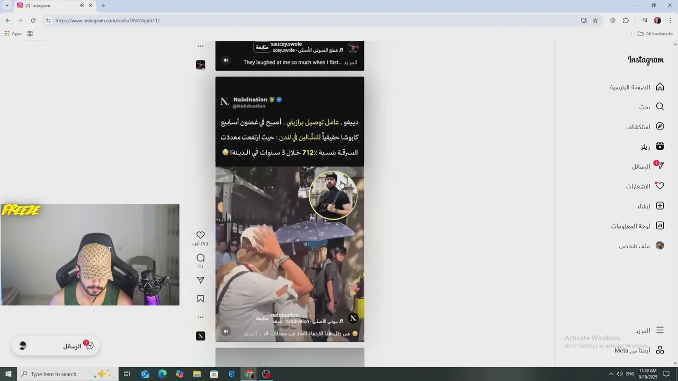Expand the المزيد more menu in sidebar
This screenshot has width=678, height=381.
click(x=649, y=330)
